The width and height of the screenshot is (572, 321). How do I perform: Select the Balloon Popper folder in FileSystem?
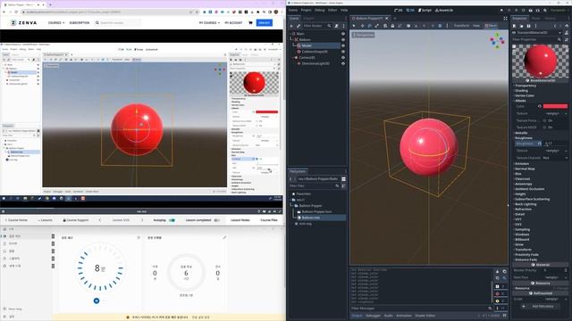pyautogui.click(x=310, y=206)
